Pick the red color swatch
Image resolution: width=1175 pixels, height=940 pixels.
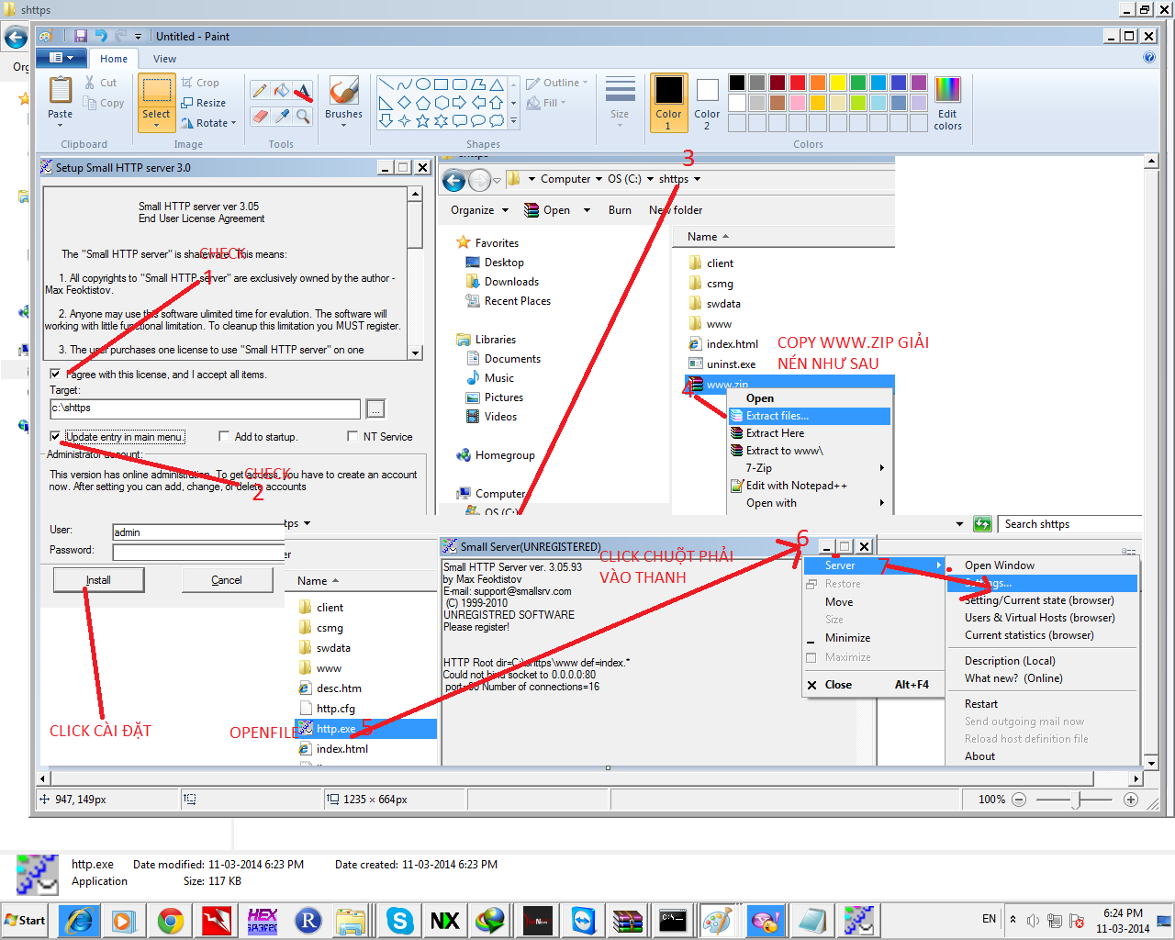[x=798, y=83]
